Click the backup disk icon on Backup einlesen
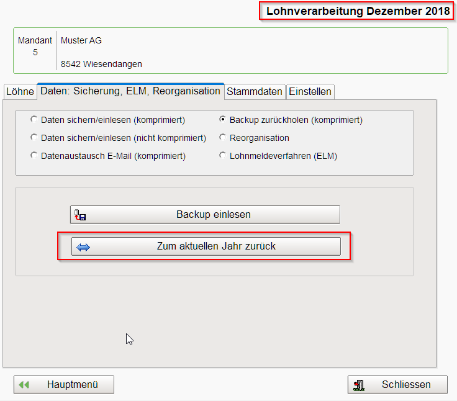This screenshot has width=457, height=401. click(x=80, y=215)
